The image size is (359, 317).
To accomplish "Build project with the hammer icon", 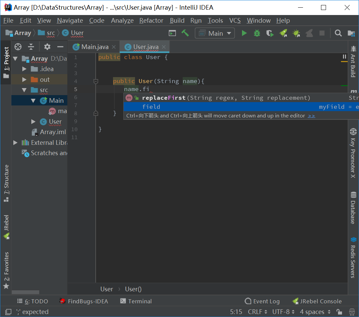I will pos(185,33).
